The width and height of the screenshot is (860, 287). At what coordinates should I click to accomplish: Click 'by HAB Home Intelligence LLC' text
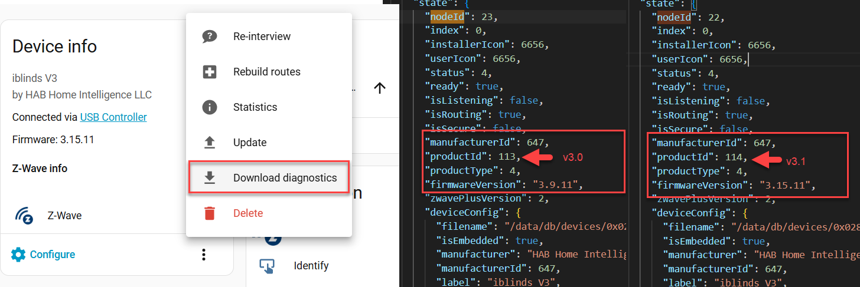82,95
